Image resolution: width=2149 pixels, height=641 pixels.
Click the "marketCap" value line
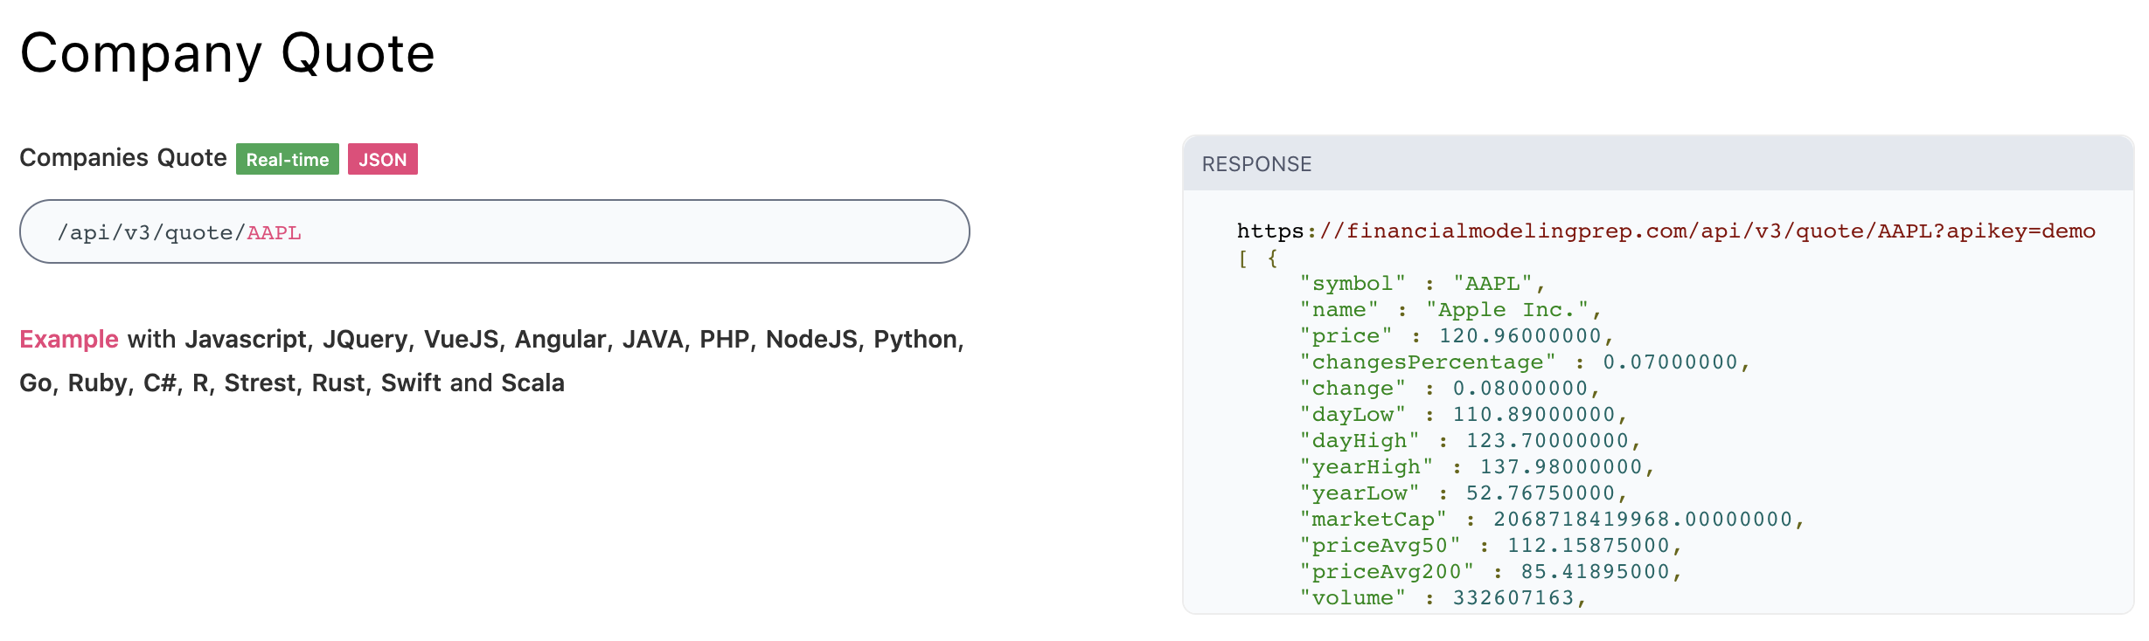(1553, 520)
